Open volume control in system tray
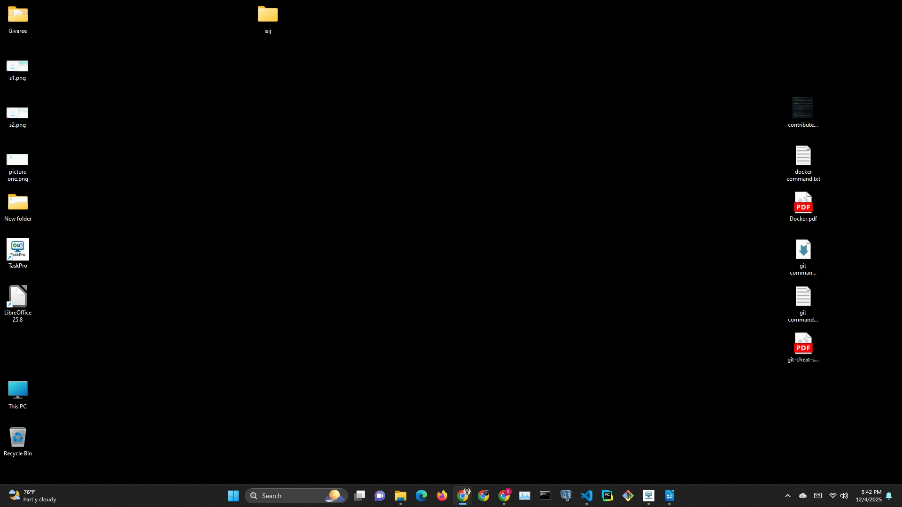The image size is (902, 507). click(844, 496)
